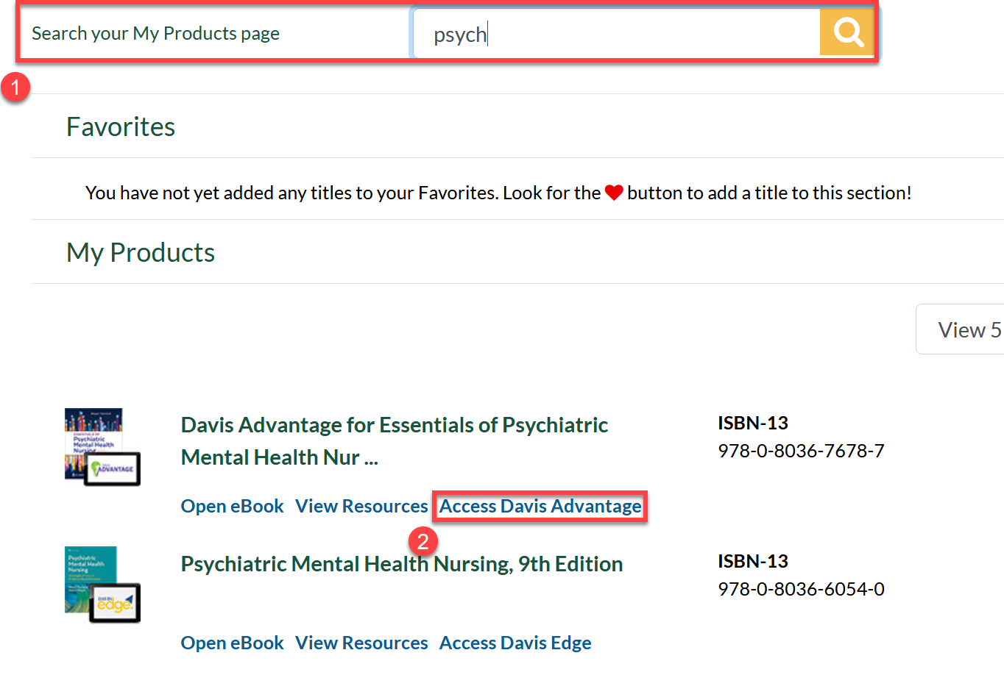Image resolution: width=1004 pixels, height=675 pixels.
Task: Open the View 5 display dropdown
Action: point(970,329)
